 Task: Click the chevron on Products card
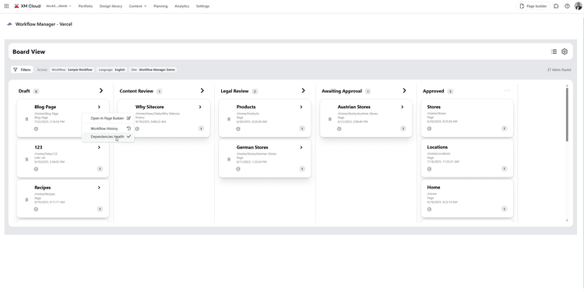click(301, 107)
